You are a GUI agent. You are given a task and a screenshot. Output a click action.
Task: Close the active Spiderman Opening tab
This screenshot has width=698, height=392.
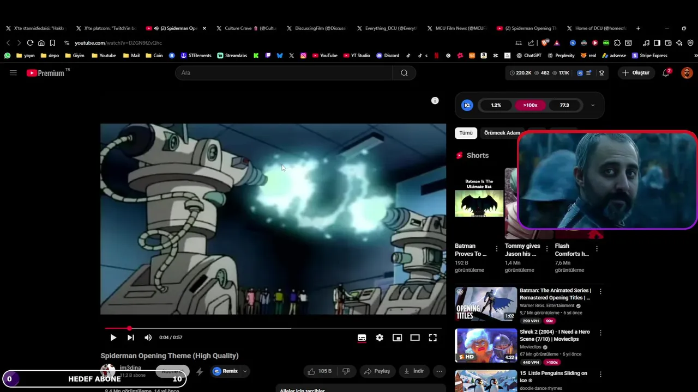pyautogui.click(x=204, y=28)
